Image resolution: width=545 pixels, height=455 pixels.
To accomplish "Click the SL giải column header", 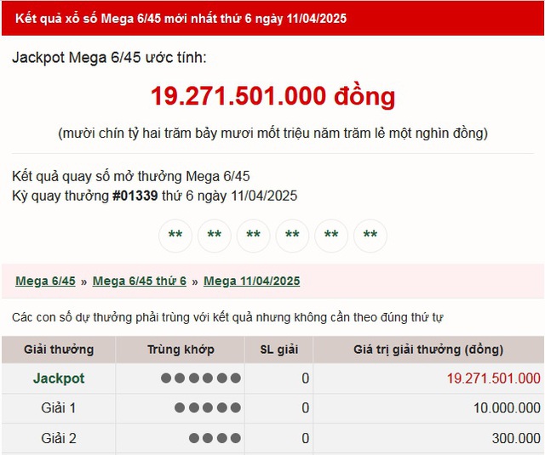I will point(278,350).
